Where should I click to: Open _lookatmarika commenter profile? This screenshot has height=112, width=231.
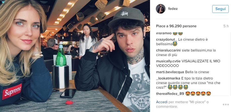(168, 78)
